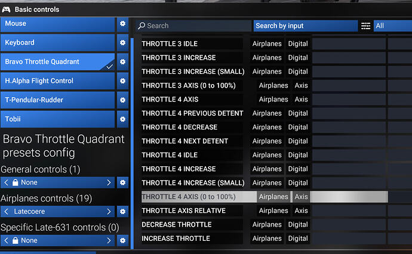Click into the Search text field
Viewport: 412px width, 254px height.
(193, 26)
